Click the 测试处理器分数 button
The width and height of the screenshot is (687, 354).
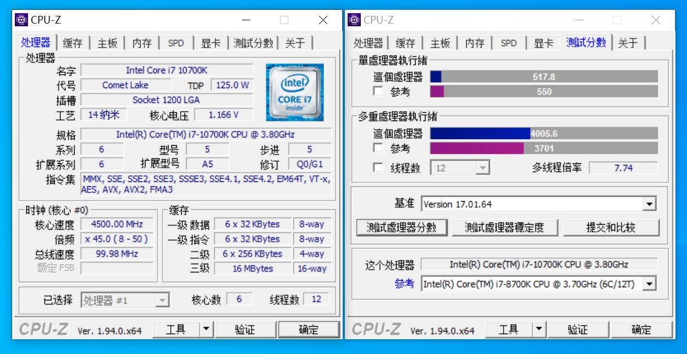click(x=403, y=227)
